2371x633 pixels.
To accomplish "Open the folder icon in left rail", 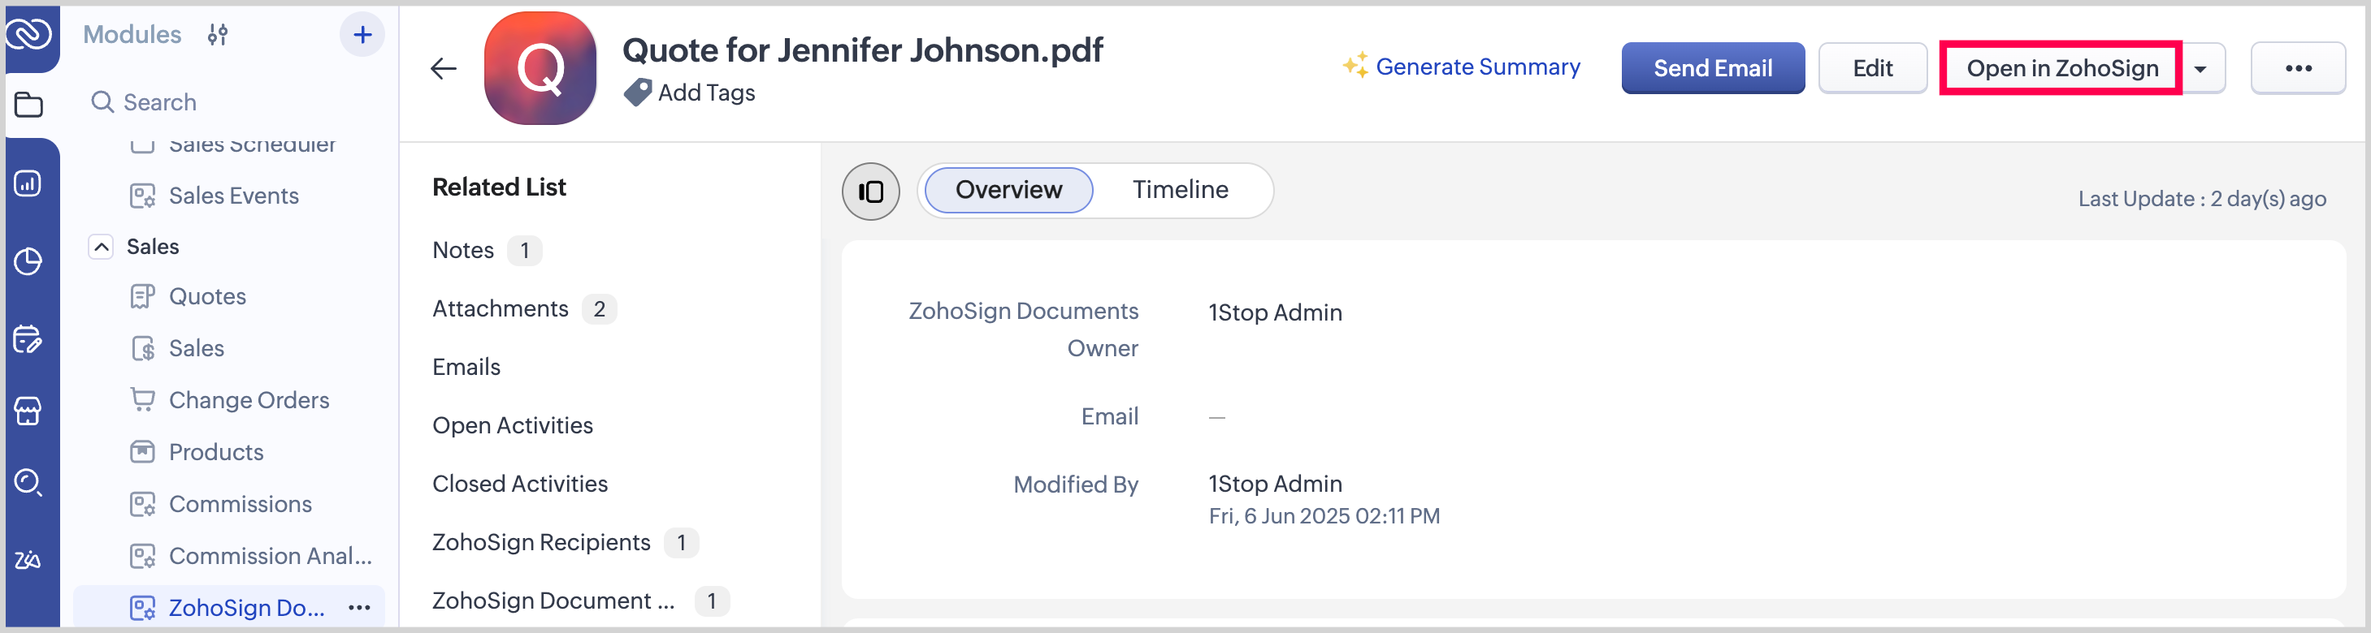I will click(x=28, y=105).
